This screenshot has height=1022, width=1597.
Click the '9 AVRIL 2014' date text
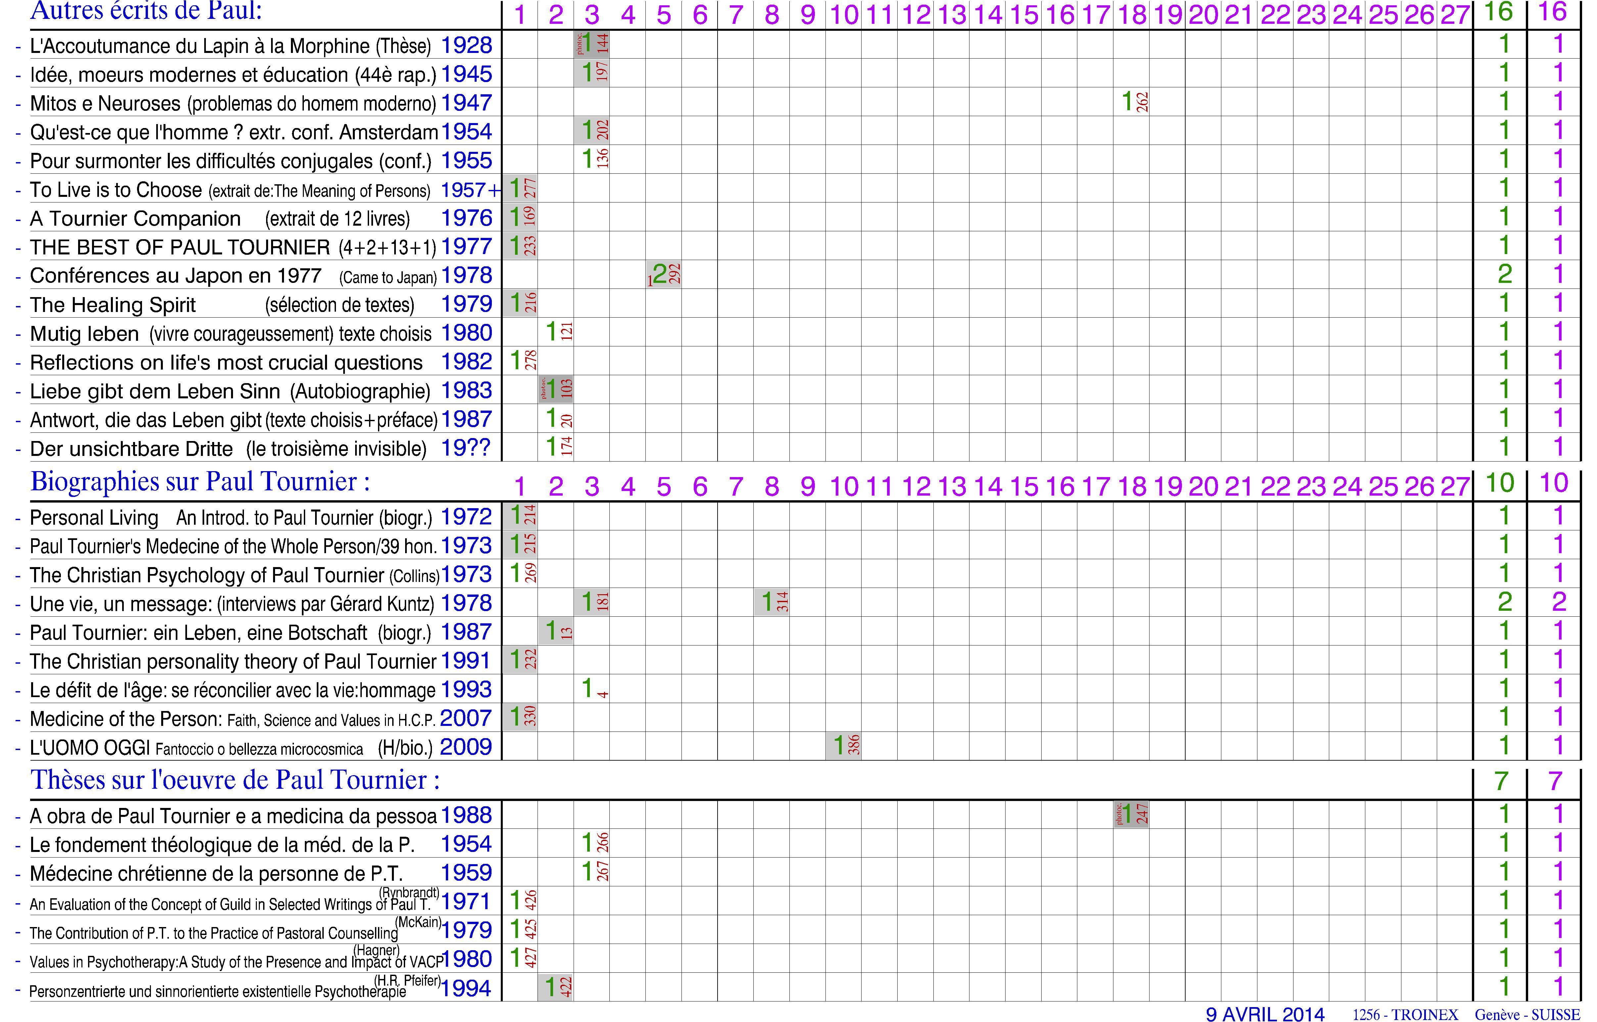point(1264,1015)
